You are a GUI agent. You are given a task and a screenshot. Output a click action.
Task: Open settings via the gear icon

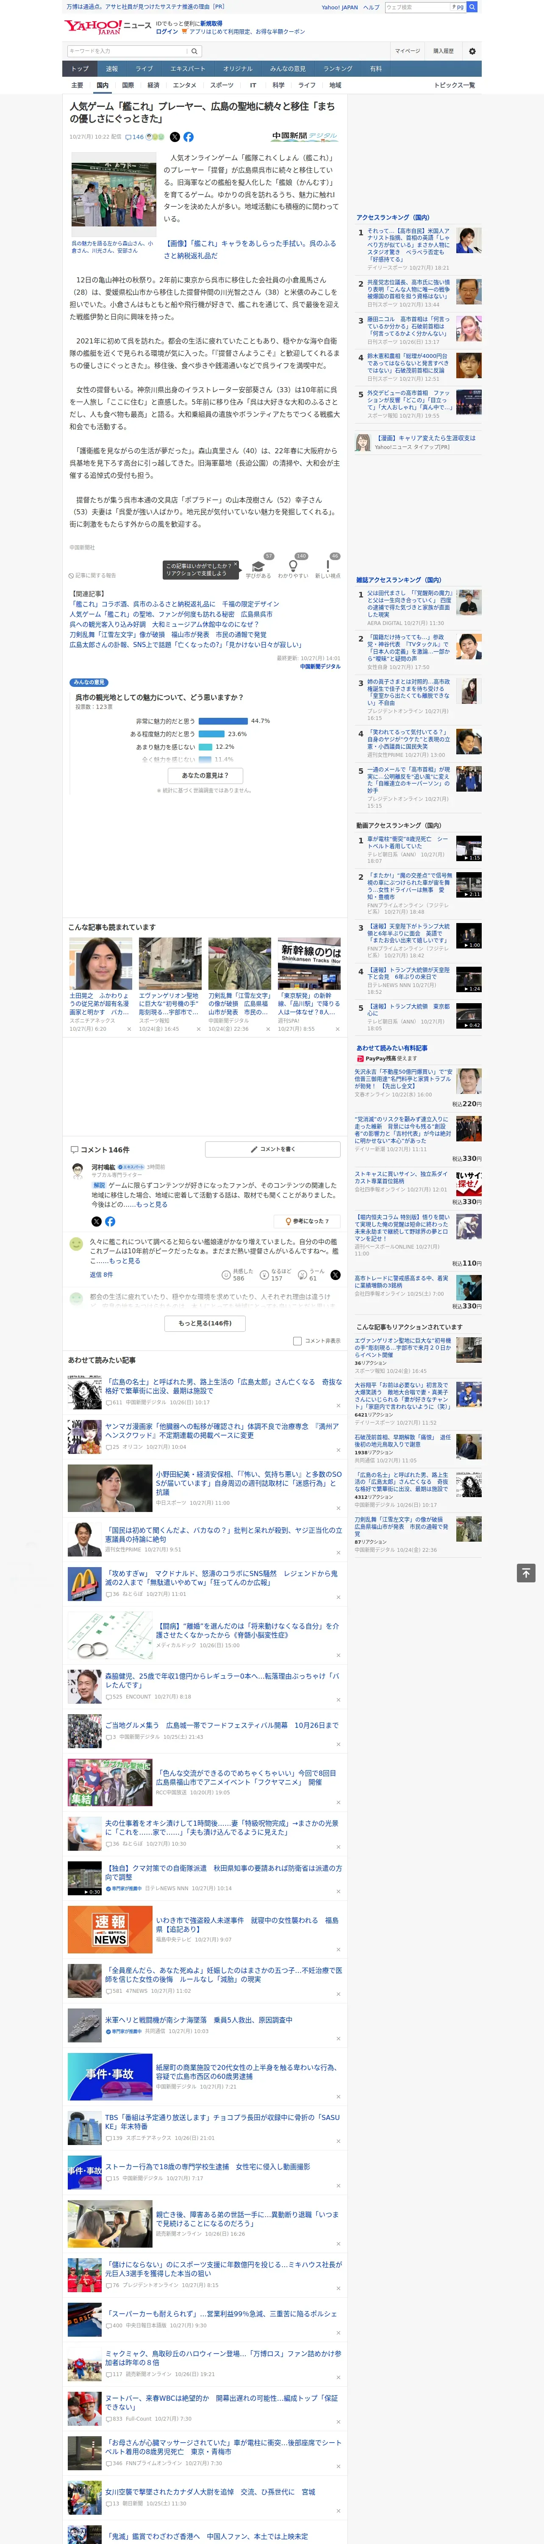pos(472,51)
